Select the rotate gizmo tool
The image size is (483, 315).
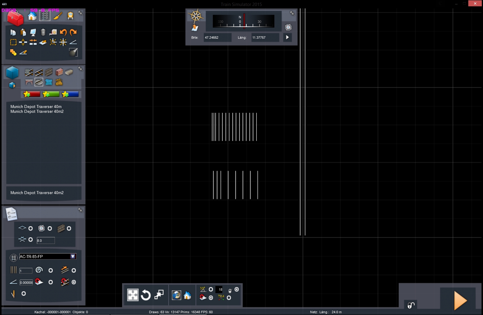coord(146,295)
